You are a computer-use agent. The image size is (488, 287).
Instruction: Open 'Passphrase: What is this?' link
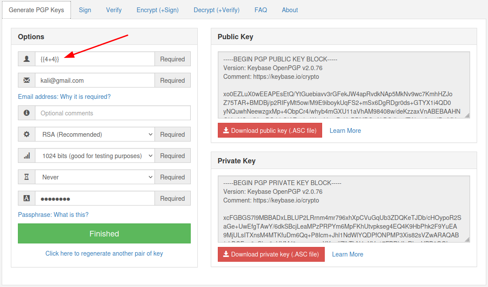(x=53, y=215)
